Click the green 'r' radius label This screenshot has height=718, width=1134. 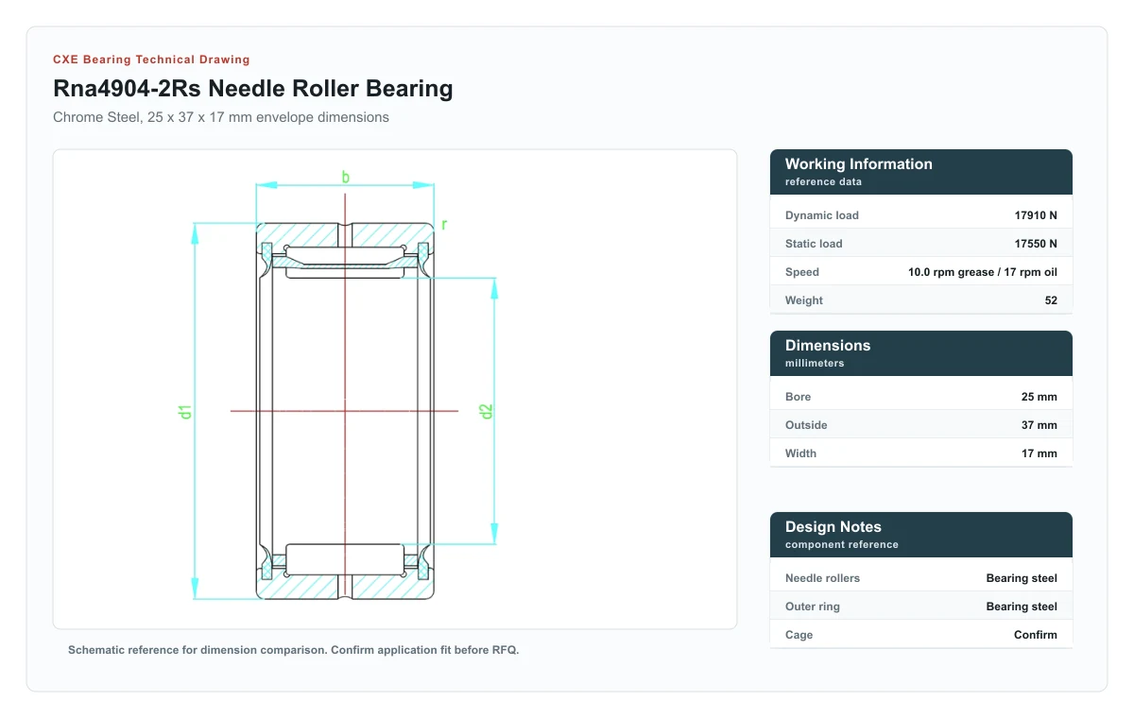(x=443, y=225)
